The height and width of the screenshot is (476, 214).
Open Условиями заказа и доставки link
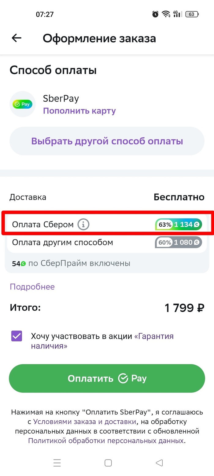coord(84,422)
